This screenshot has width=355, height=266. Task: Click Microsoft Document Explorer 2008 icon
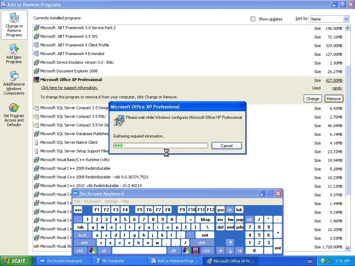pyautogui.click(x=36, y=71)
